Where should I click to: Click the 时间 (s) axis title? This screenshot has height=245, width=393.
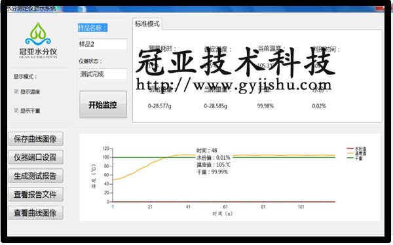tap(223, 214)
